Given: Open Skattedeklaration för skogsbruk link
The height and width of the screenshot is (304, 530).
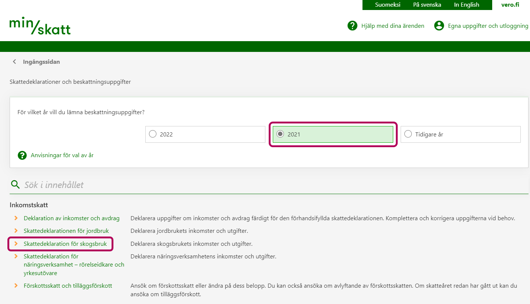Looking at the screenshot, I should pos(65,244).
